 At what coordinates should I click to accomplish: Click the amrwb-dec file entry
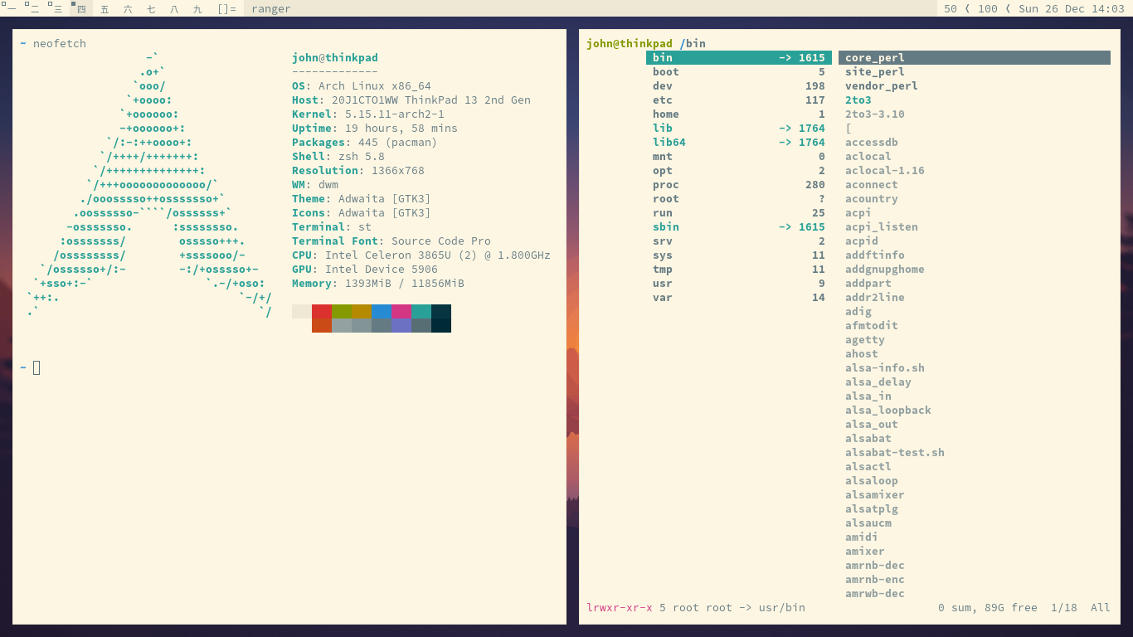pos(875,593)
